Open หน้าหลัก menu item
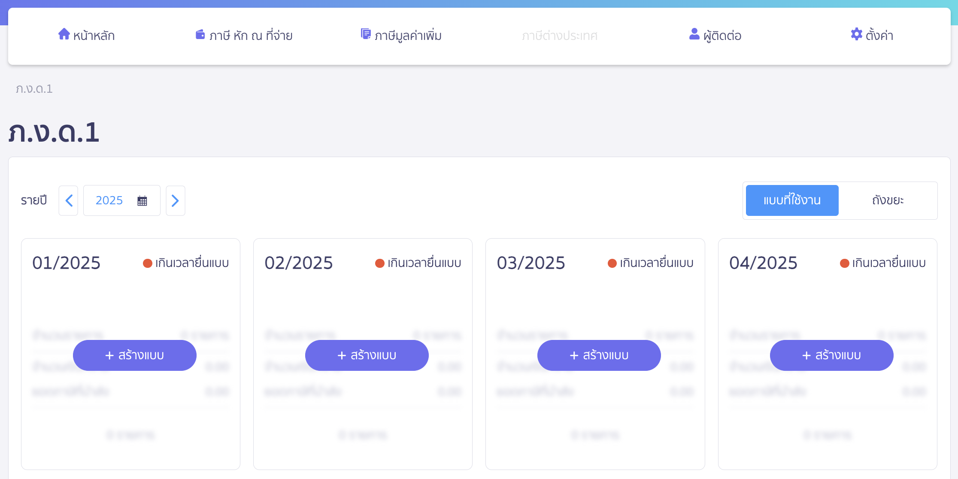Viewport: 958px width, 479px height. coord(94,36)
